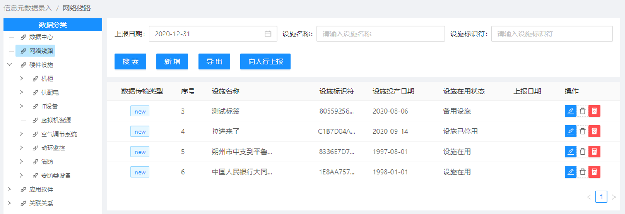Focus the 设施标识符 input field
Screen dimensions: 625x214
(552, 34)
